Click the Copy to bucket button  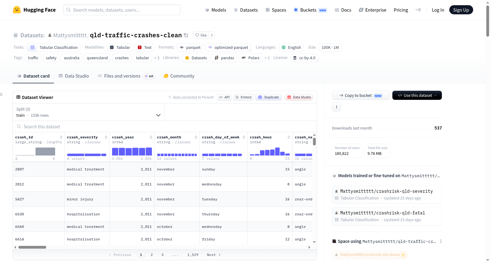coord(361,95)
